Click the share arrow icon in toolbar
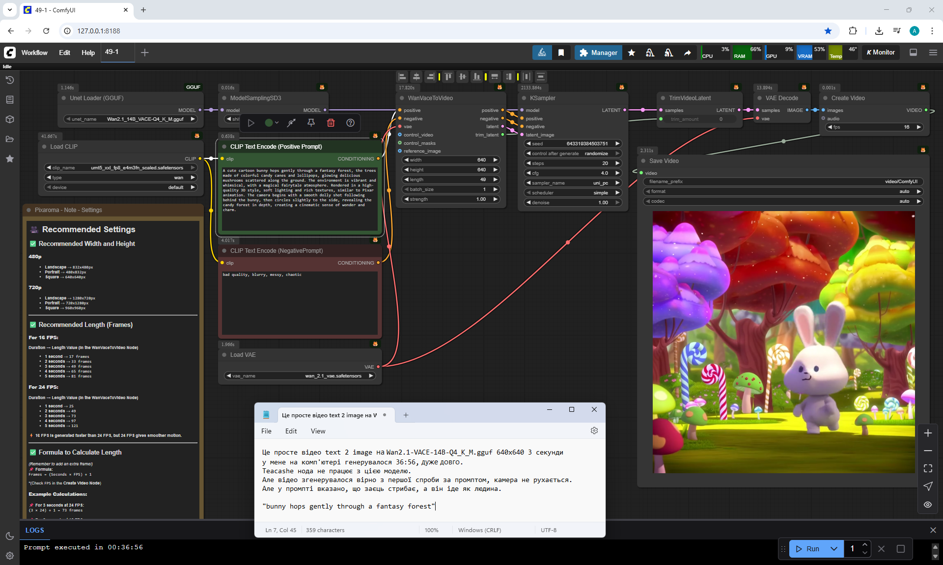This screenshot has height=565, width=943. pyautogui.click(x=687, y=53)
